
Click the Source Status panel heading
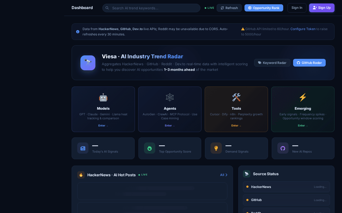266,174
